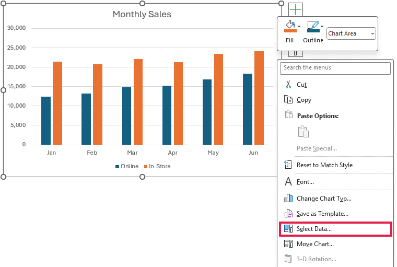Image resolution: width=397 pixels, height=267 pixels.
Task: Select Change Chart Type menu entry
Action: coord(335,199)
